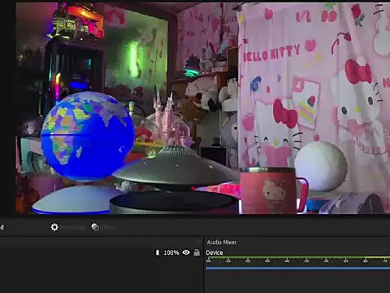Click the green Device audio level meter
Viewport: 390px width, 293px height.
(x=298, y=258)
